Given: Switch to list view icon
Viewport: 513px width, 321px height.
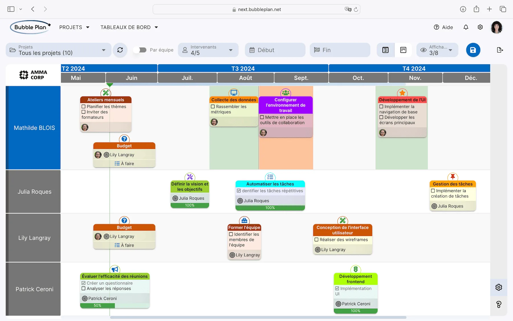Looking at the screenshot, I should tap(385, 50).
